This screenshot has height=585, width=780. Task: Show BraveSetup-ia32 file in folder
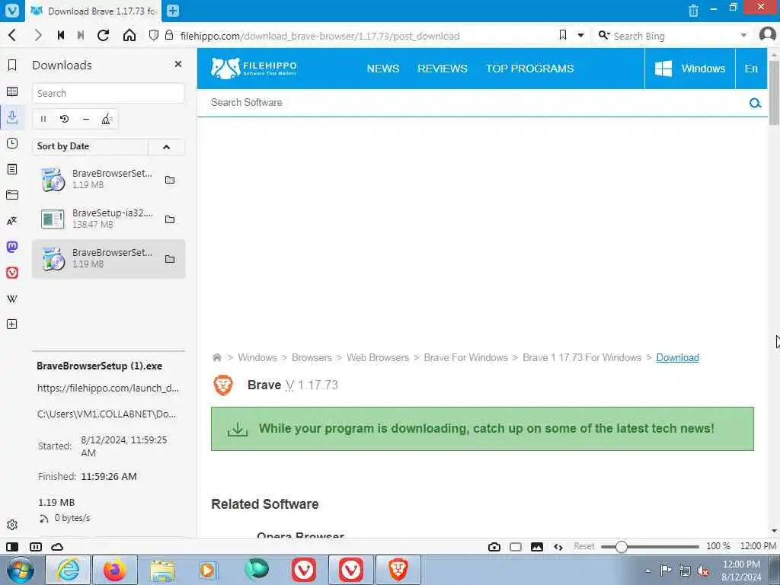point(170,219)
